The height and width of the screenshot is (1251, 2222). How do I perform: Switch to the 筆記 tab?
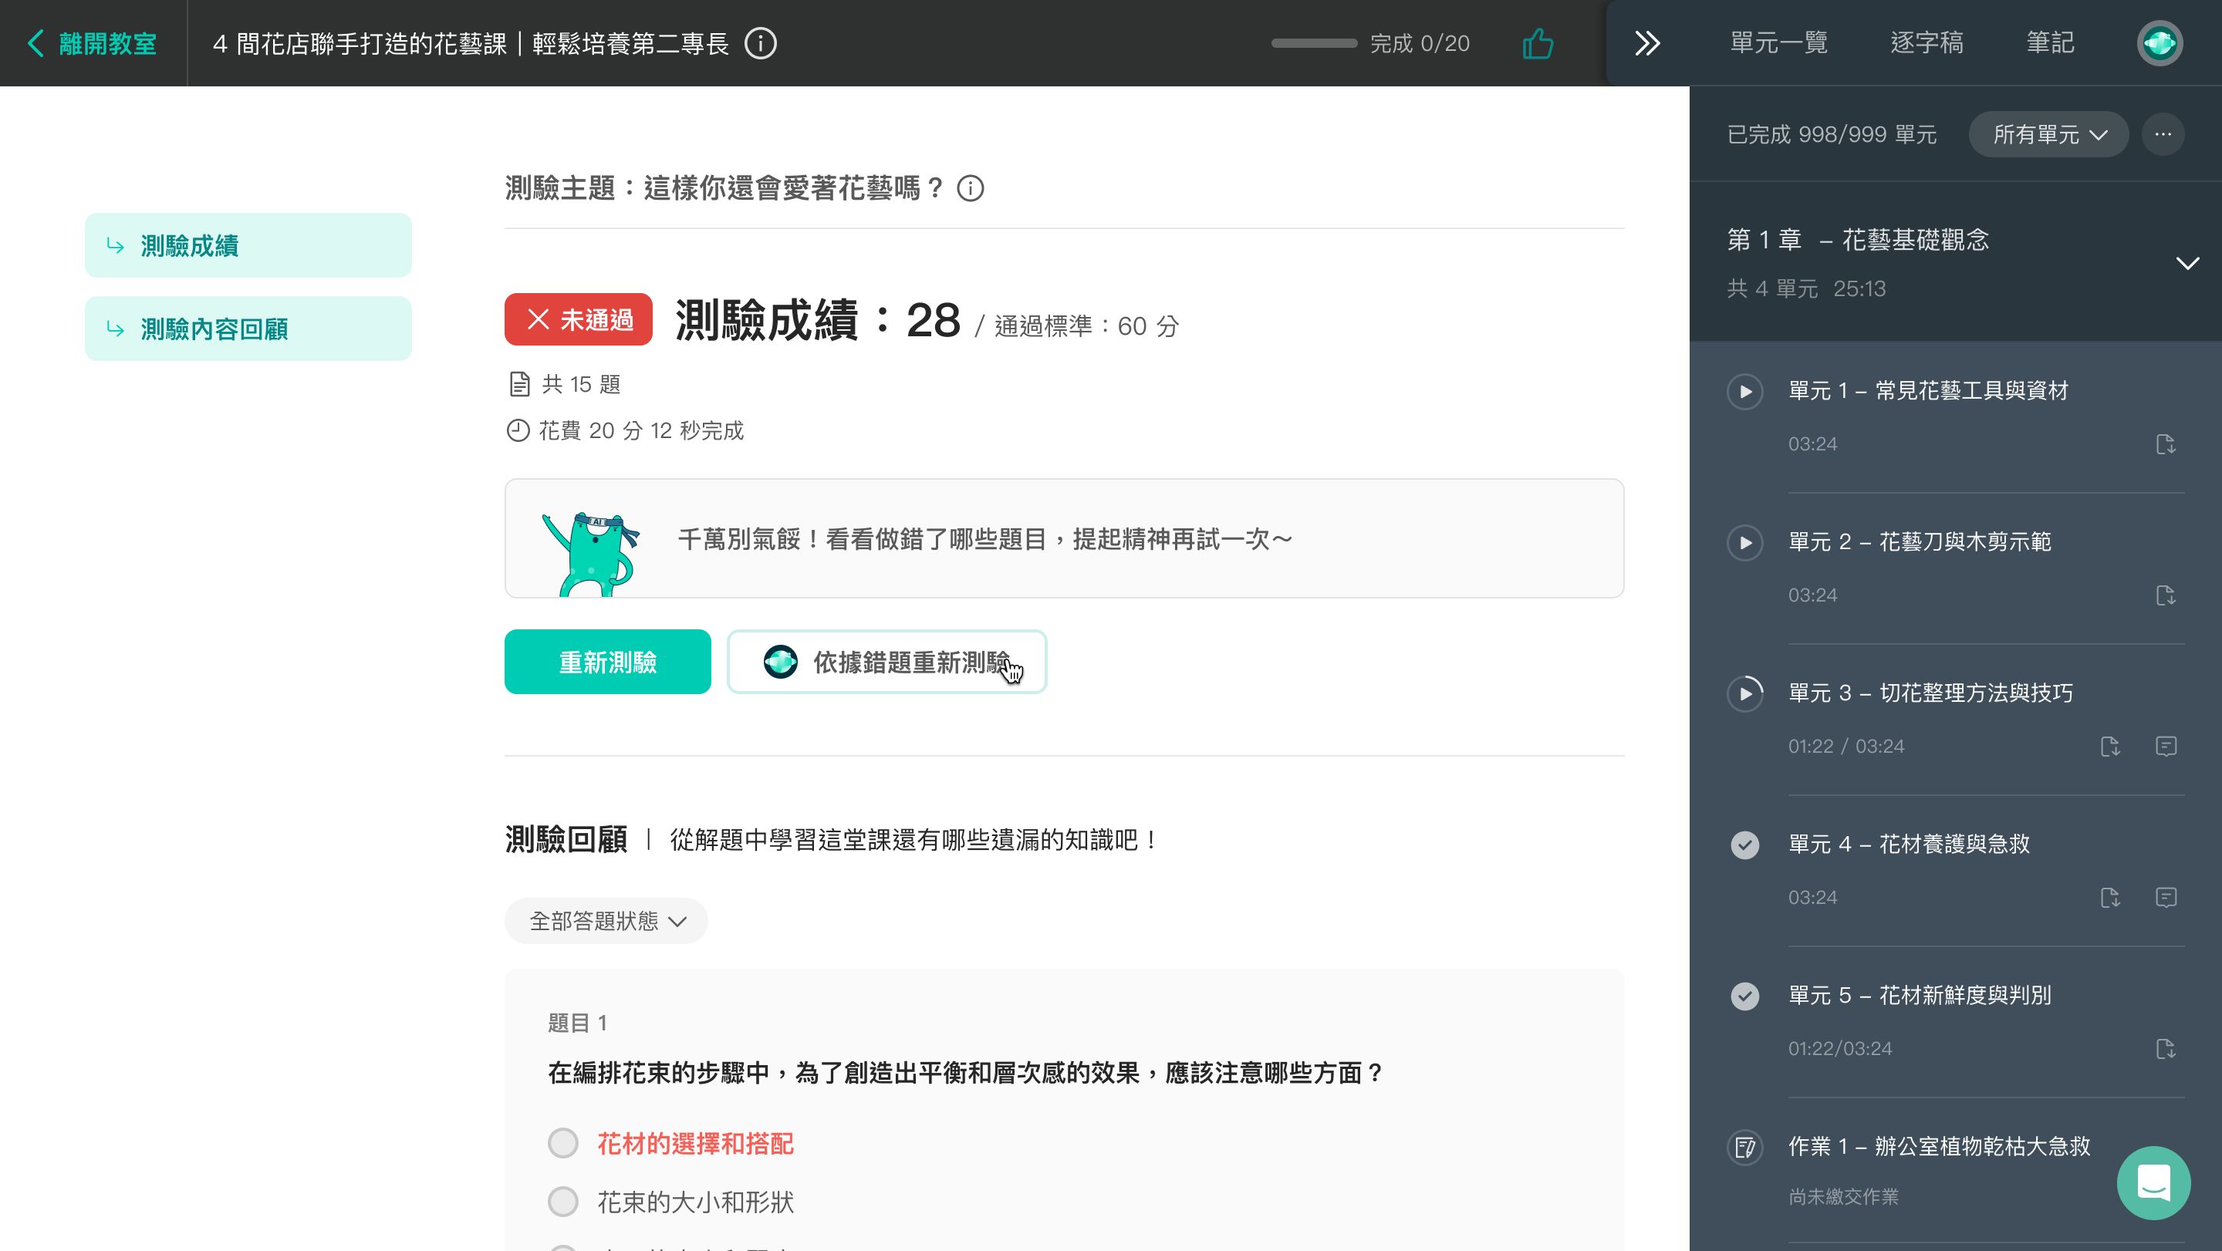2049,43
